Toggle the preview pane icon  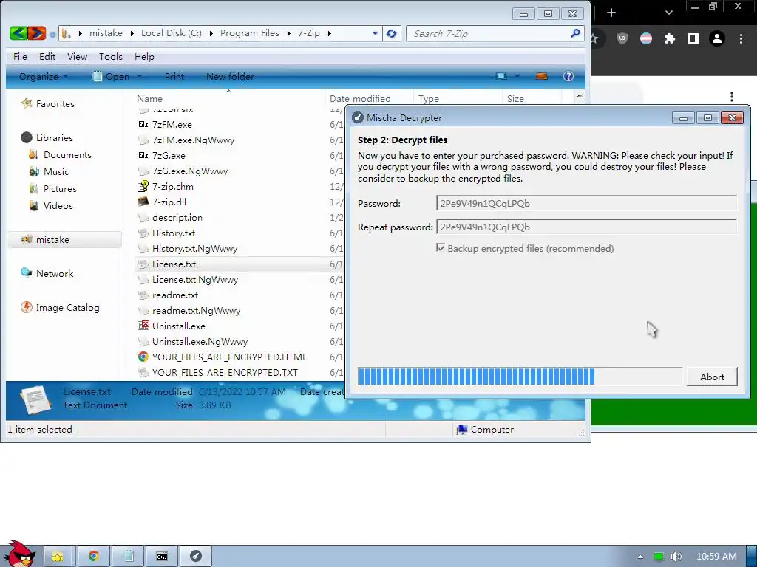click(x=542, y=76)
